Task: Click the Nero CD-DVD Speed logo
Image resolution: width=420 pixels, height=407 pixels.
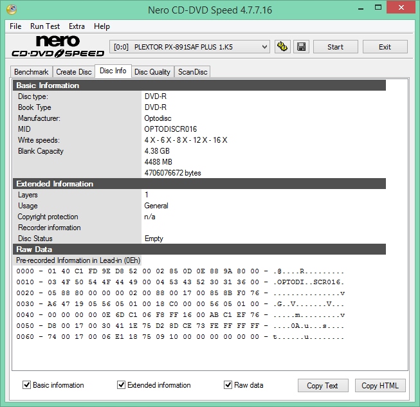Action: coord(56,46)
